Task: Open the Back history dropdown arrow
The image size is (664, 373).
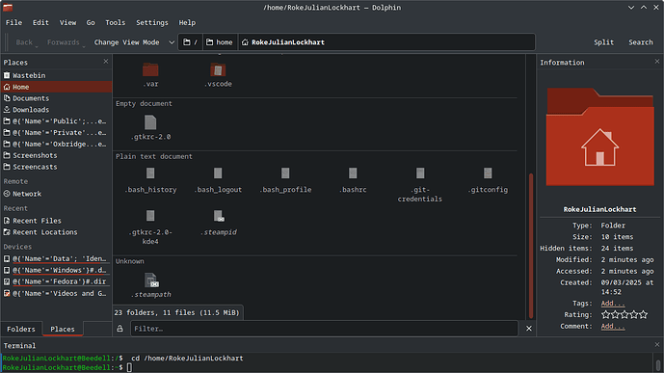Action: click(37, 45)
